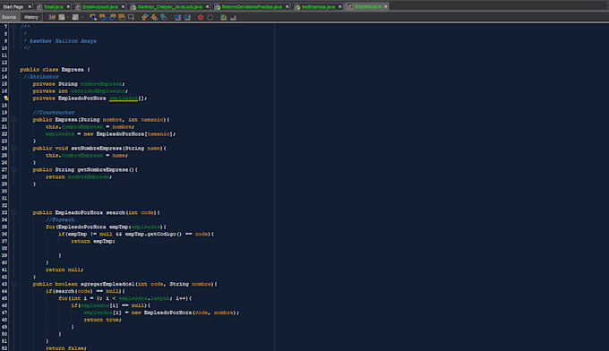Switch to History view
The image size is (609, 351).
(x=31, y=17)
